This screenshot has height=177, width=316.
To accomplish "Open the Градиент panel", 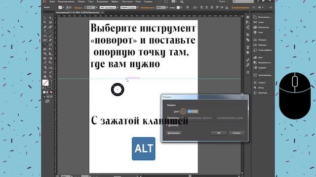I will 260,68.
